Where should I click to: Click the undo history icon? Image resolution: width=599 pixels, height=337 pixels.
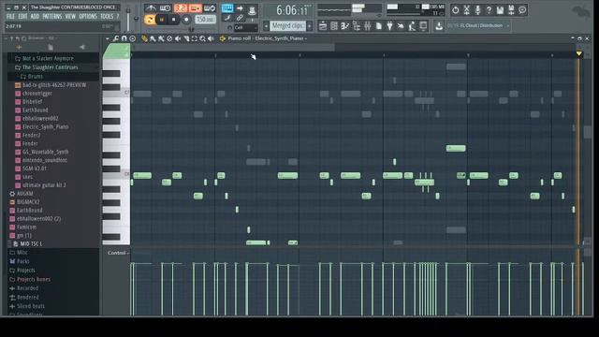456,10
